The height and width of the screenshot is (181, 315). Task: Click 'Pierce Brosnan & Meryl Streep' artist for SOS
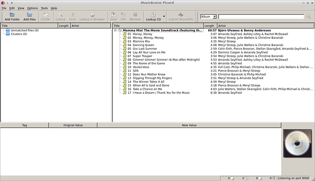coord(239,71)
